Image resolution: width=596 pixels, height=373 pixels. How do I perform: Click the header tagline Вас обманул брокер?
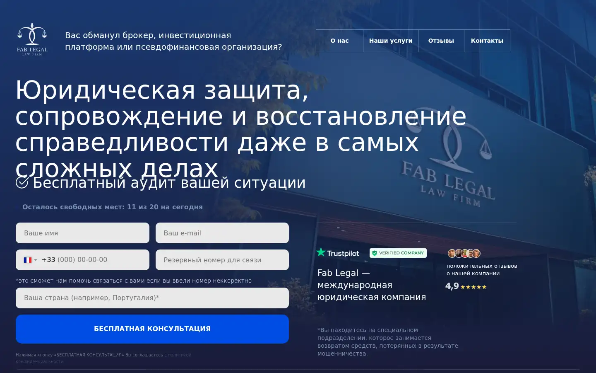click(173, 41)
